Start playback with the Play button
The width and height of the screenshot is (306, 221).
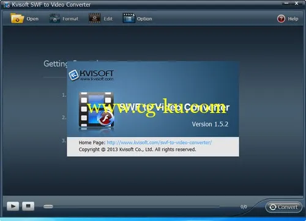click(13, 206)
